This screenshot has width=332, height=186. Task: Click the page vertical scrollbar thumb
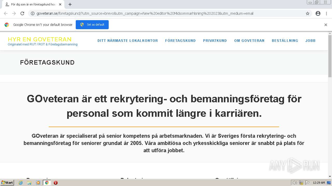330,56
